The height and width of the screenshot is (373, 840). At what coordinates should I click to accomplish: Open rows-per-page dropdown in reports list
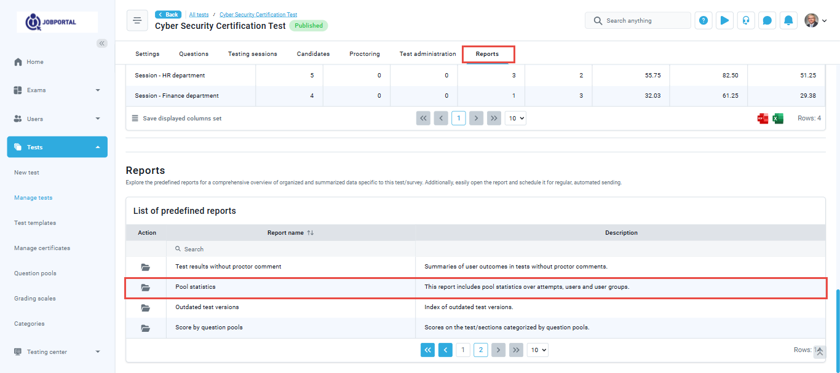tap(537, 350)
